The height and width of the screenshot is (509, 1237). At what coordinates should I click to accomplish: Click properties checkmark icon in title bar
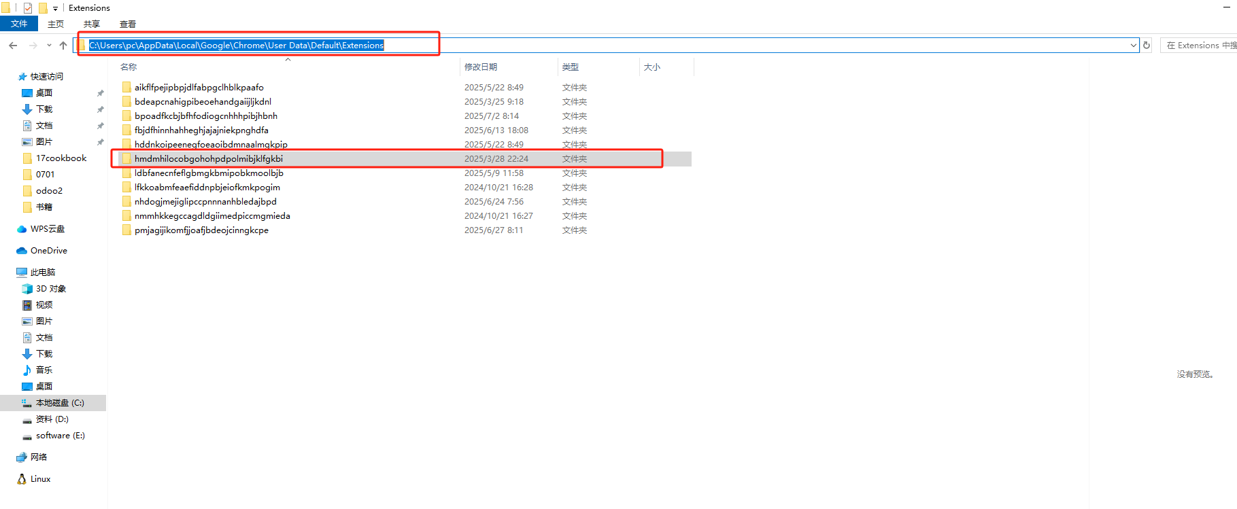point(28,8)
